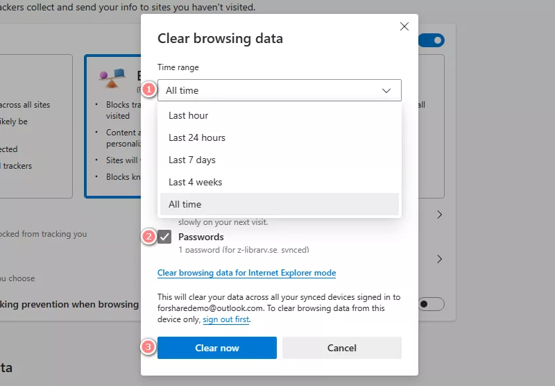Select the Balanced tracking prevention card icon
This screenshot has height=386, width=555.
(112, 78)
